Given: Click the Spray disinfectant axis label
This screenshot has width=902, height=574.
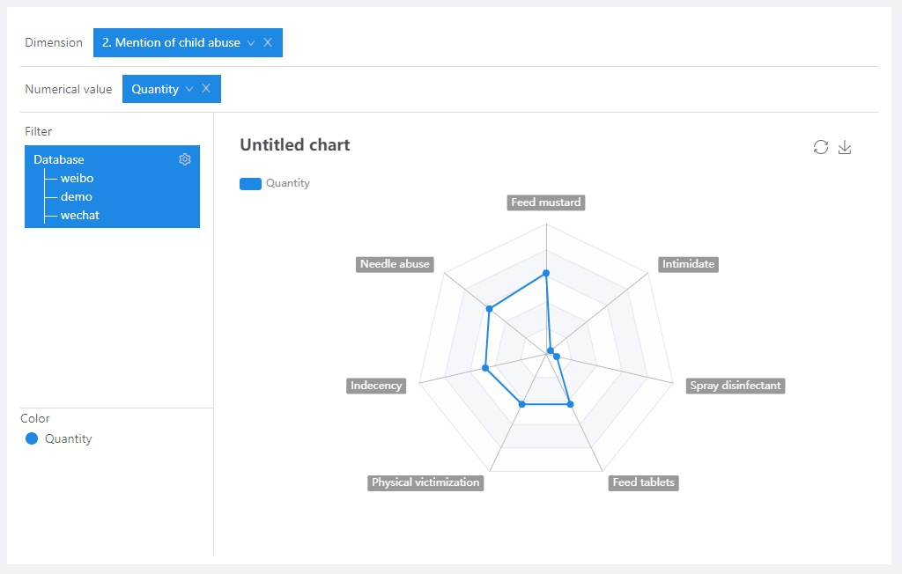Looking at the screenshot, I should [x=736, y=386].
